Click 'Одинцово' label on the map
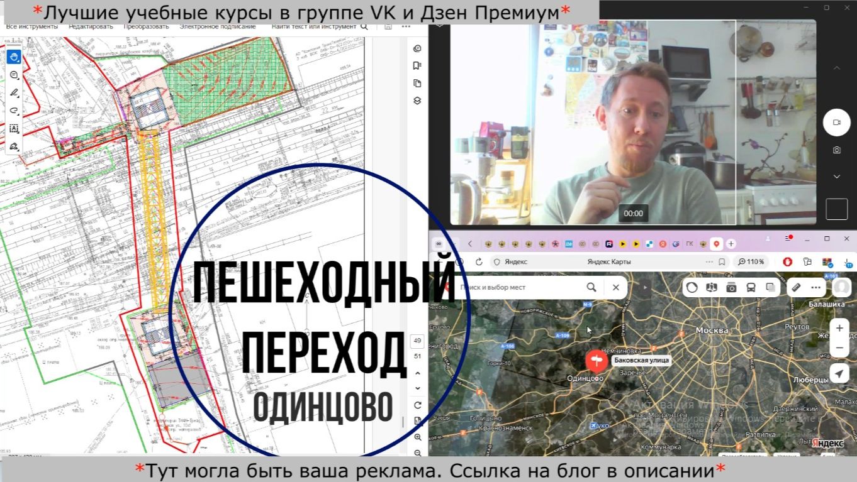Viewport: 857px width, 482px height. click(585, 379)
